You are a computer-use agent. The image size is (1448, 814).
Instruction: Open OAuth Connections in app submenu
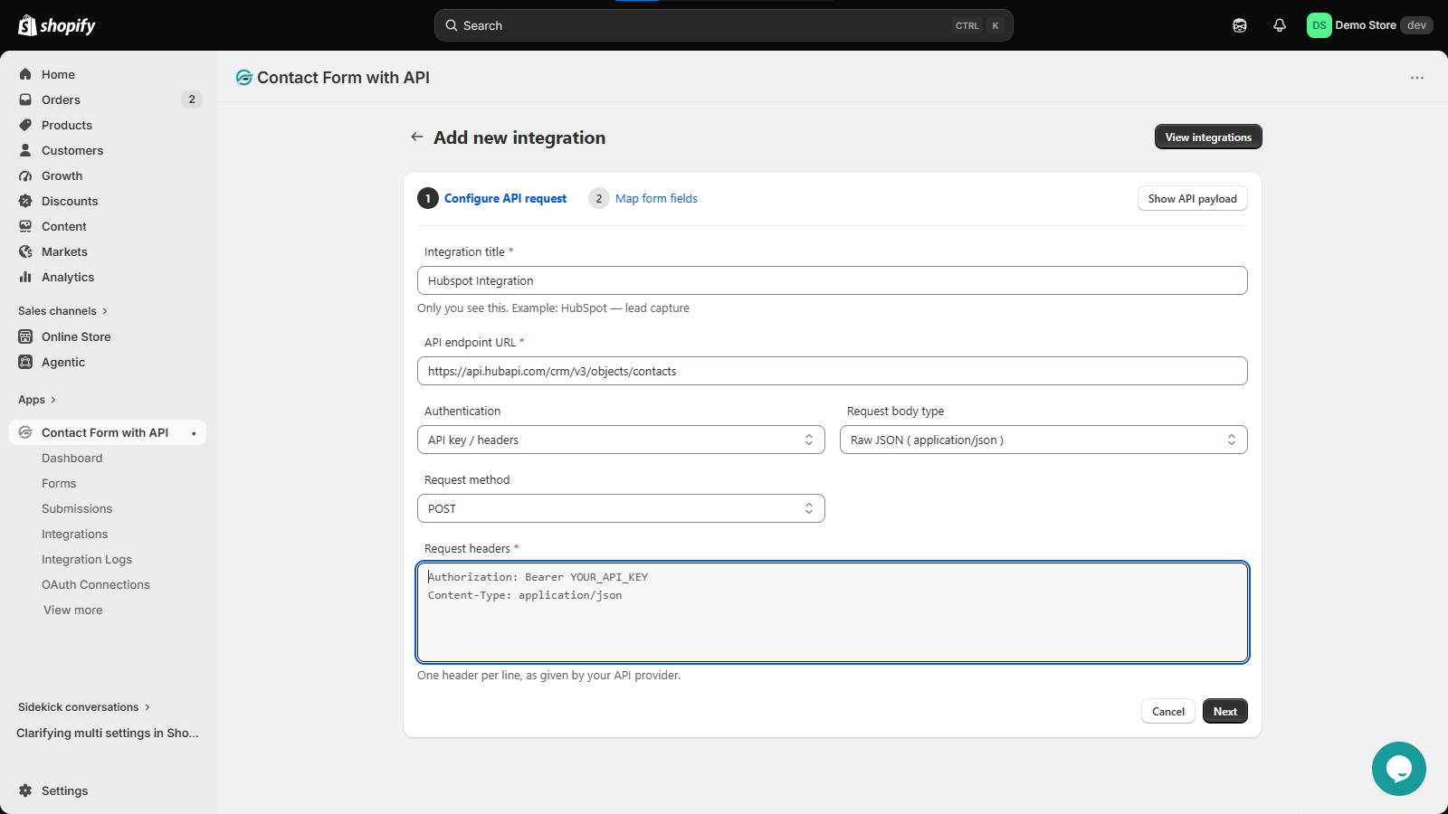pyautogui.click(x=96, y=584)
